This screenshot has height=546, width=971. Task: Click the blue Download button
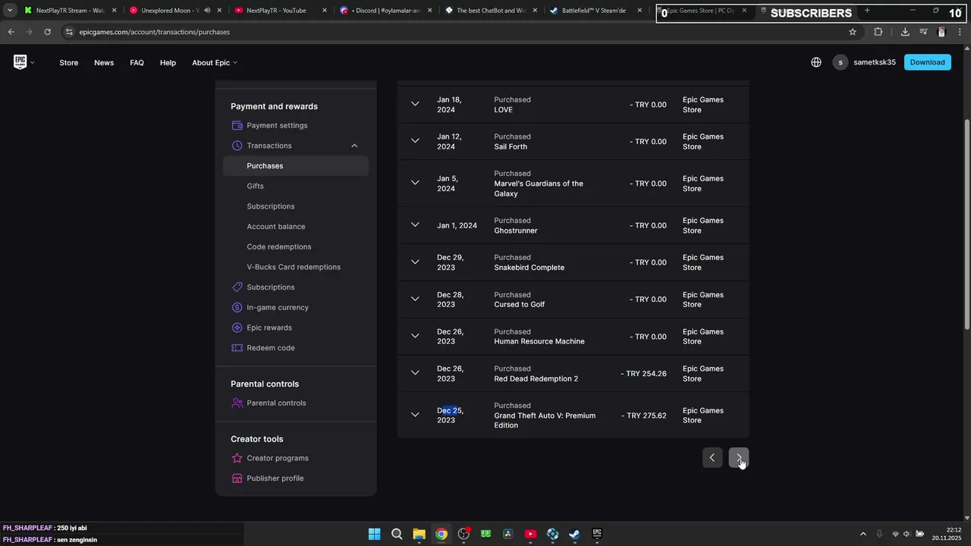(927, 62)
